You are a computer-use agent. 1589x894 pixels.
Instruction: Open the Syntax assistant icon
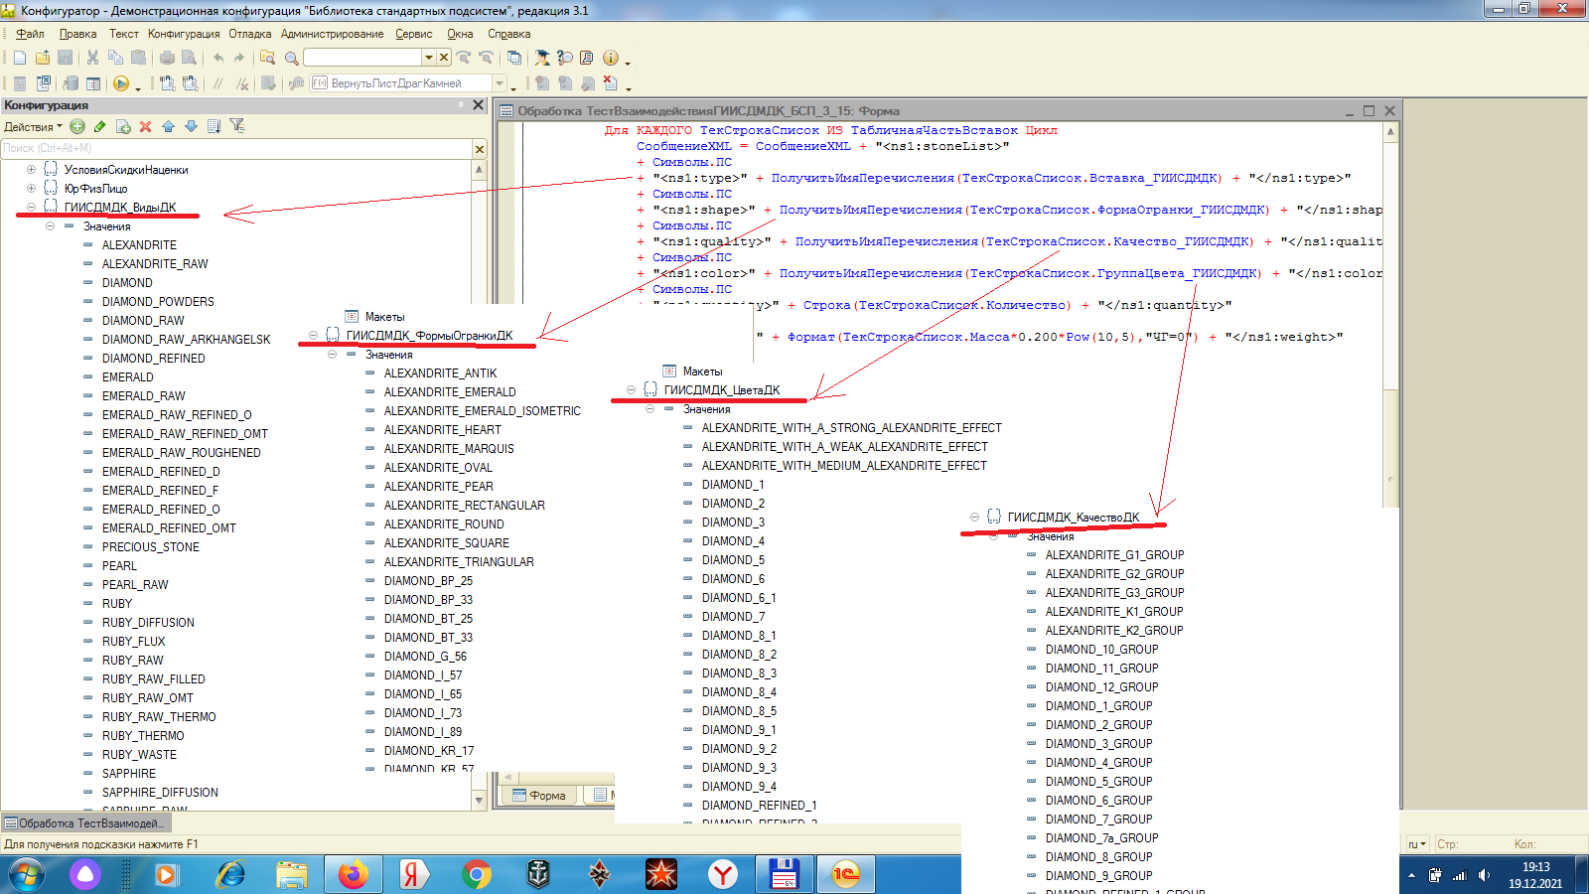tap(541, 58)
